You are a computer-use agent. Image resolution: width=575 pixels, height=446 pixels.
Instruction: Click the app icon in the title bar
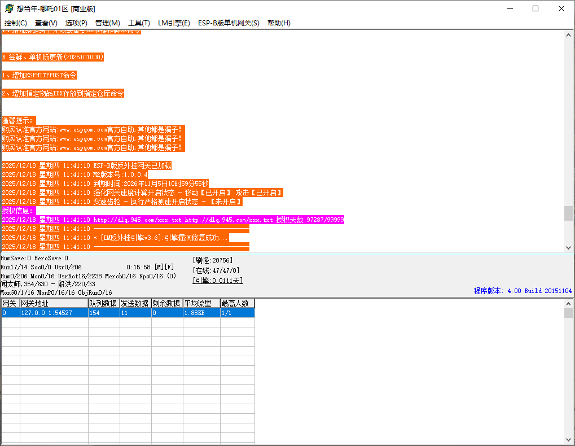coord(9,8)
